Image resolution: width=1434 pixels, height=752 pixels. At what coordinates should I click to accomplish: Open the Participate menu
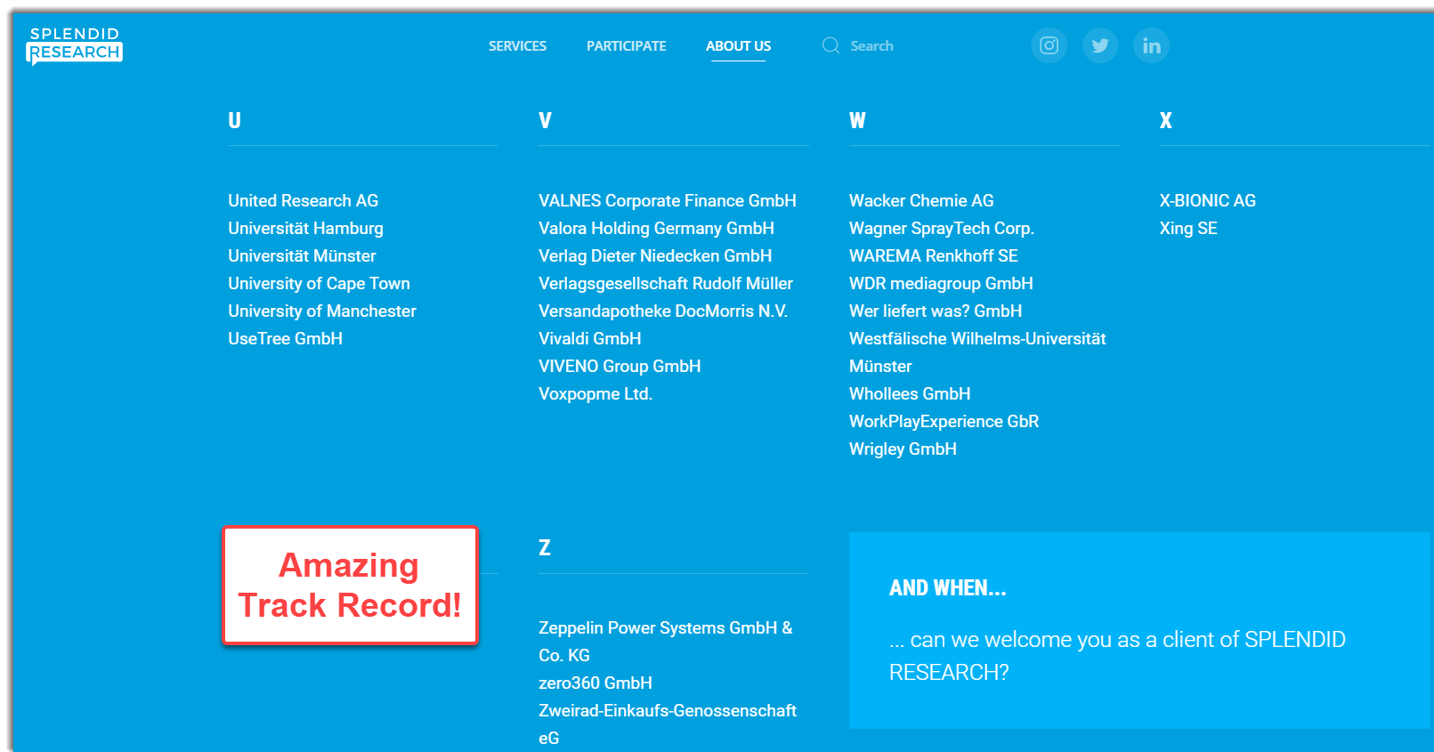pyautogui.click(x=626, y=46)
